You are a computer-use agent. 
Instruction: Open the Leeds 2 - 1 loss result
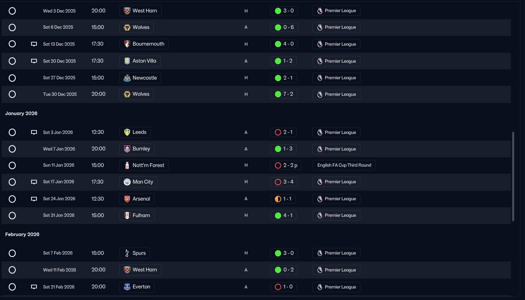pos(284,133)
